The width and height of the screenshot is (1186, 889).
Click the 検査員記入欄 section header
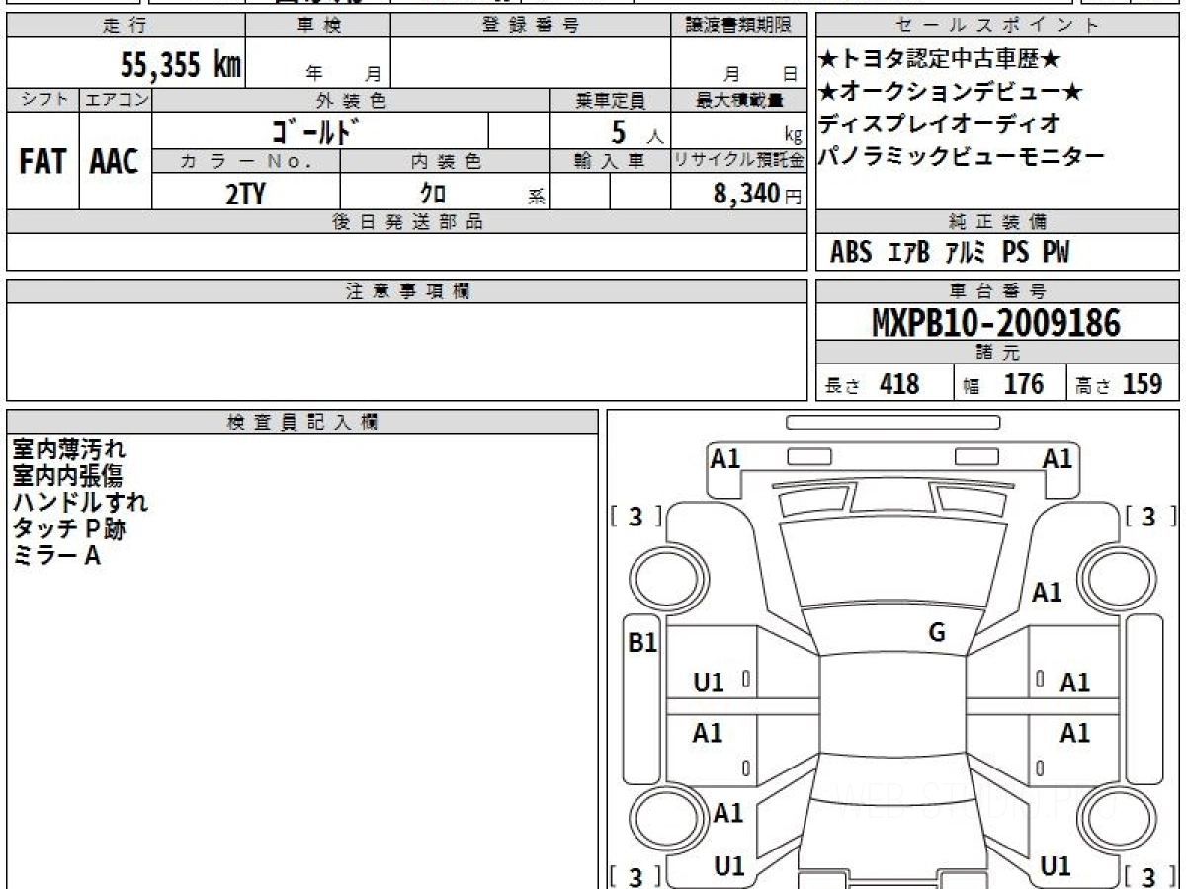coord(301,422)
